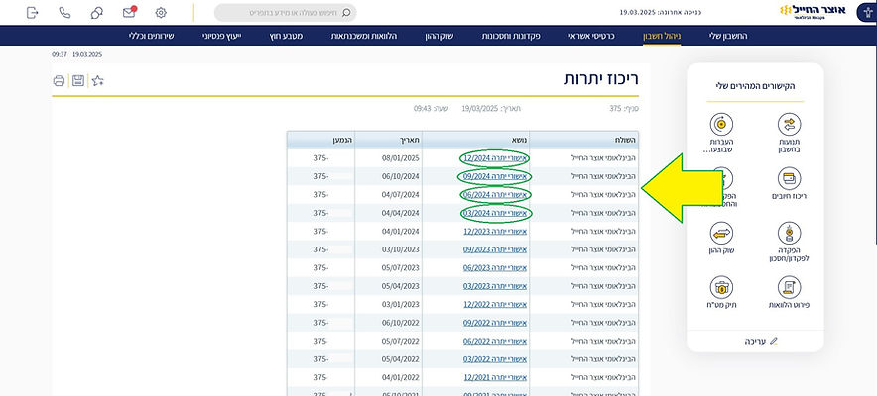Image resolution: width=877 pixels, height=396 pixels.
Task: Open link 'אישורי יתרה 09/2022'
Action: tap(495, 323)
